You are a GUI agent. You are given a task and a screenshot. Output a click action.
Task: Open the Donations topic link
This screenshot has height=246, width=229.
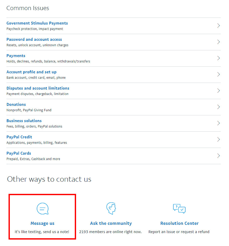16,105
